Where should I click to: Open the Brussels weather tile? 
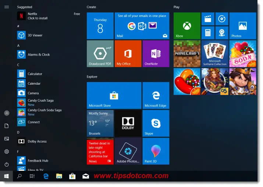[x=100, y=123]
